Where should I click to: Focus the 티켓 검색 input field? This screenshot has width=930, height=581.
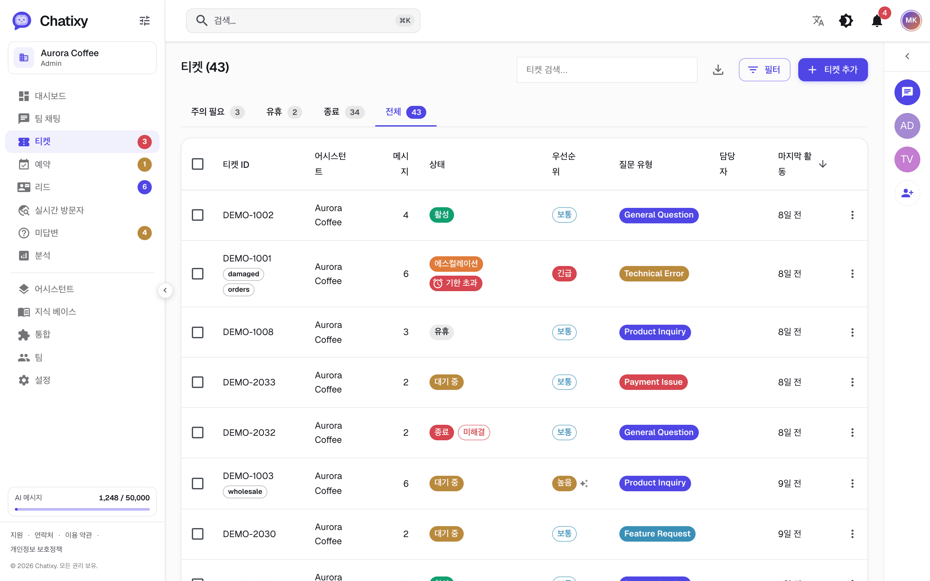pos(607,69)
